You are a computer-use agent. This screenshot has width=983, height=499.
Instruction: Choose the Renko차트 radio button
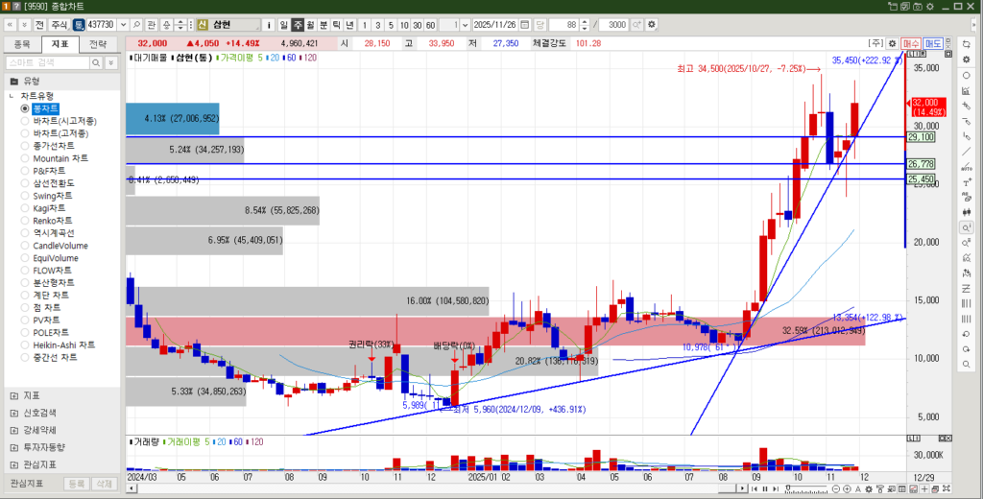click(25, 221)
